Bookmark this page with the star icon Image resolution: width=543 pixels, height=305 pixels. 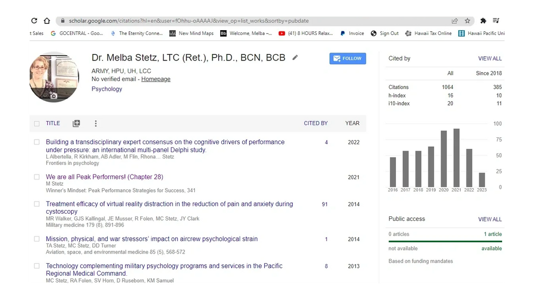tap(468, 21)
